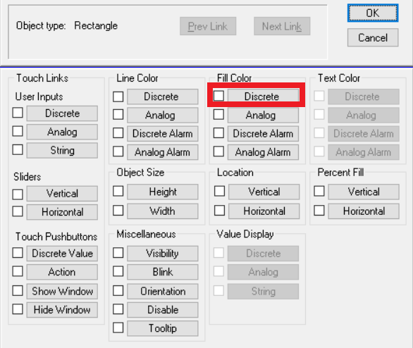Open User Inputs Discrete link
The width and height of the screenshot is (413, 348).
coord(62,113)
